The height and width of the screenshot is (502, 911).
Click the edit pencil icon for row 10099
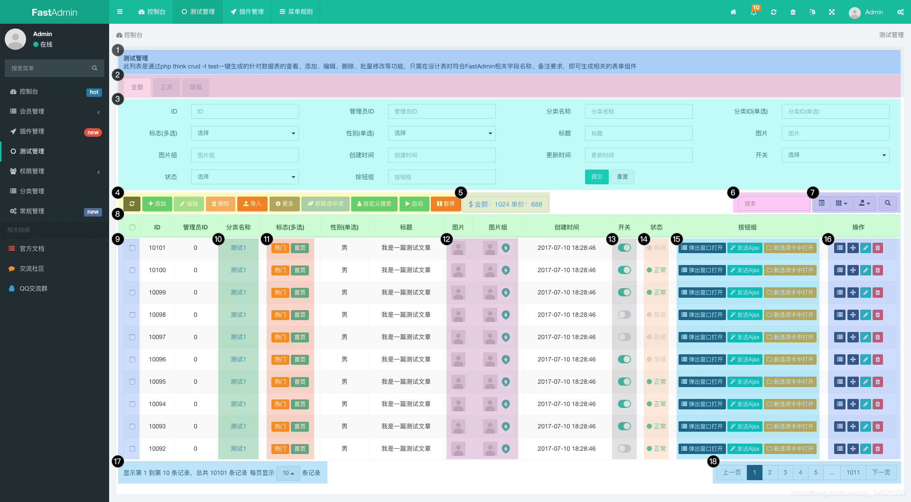click(865, 293)
